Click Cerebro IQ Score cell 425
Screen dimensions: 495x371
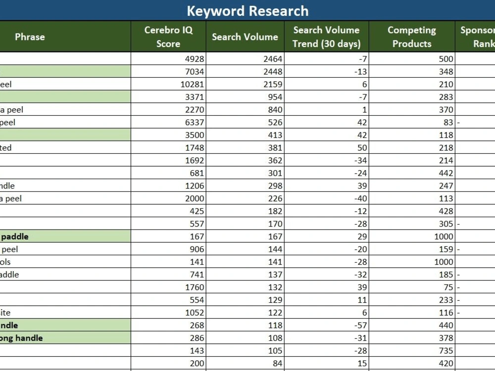[168, 211]
